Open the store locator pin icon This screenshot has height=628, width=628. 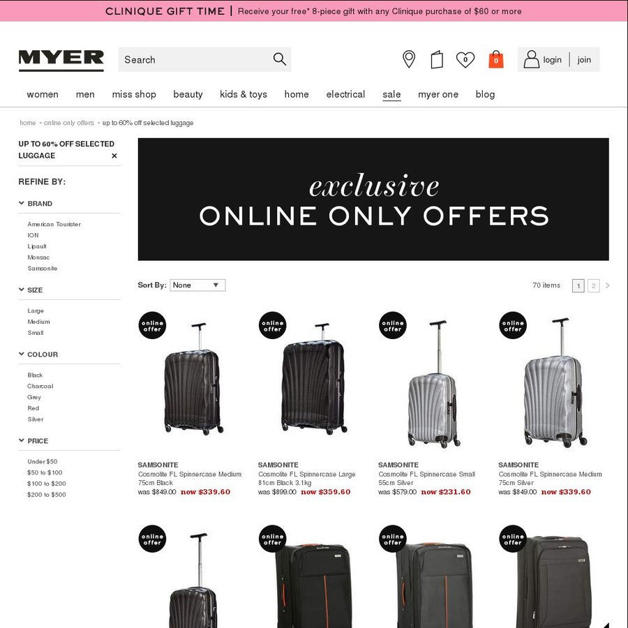tap(408, 59)
